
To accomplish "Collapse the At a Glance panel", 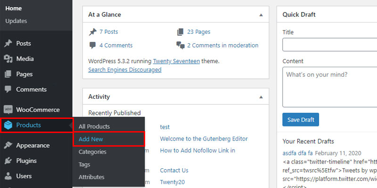I will [x=261, y=15].
